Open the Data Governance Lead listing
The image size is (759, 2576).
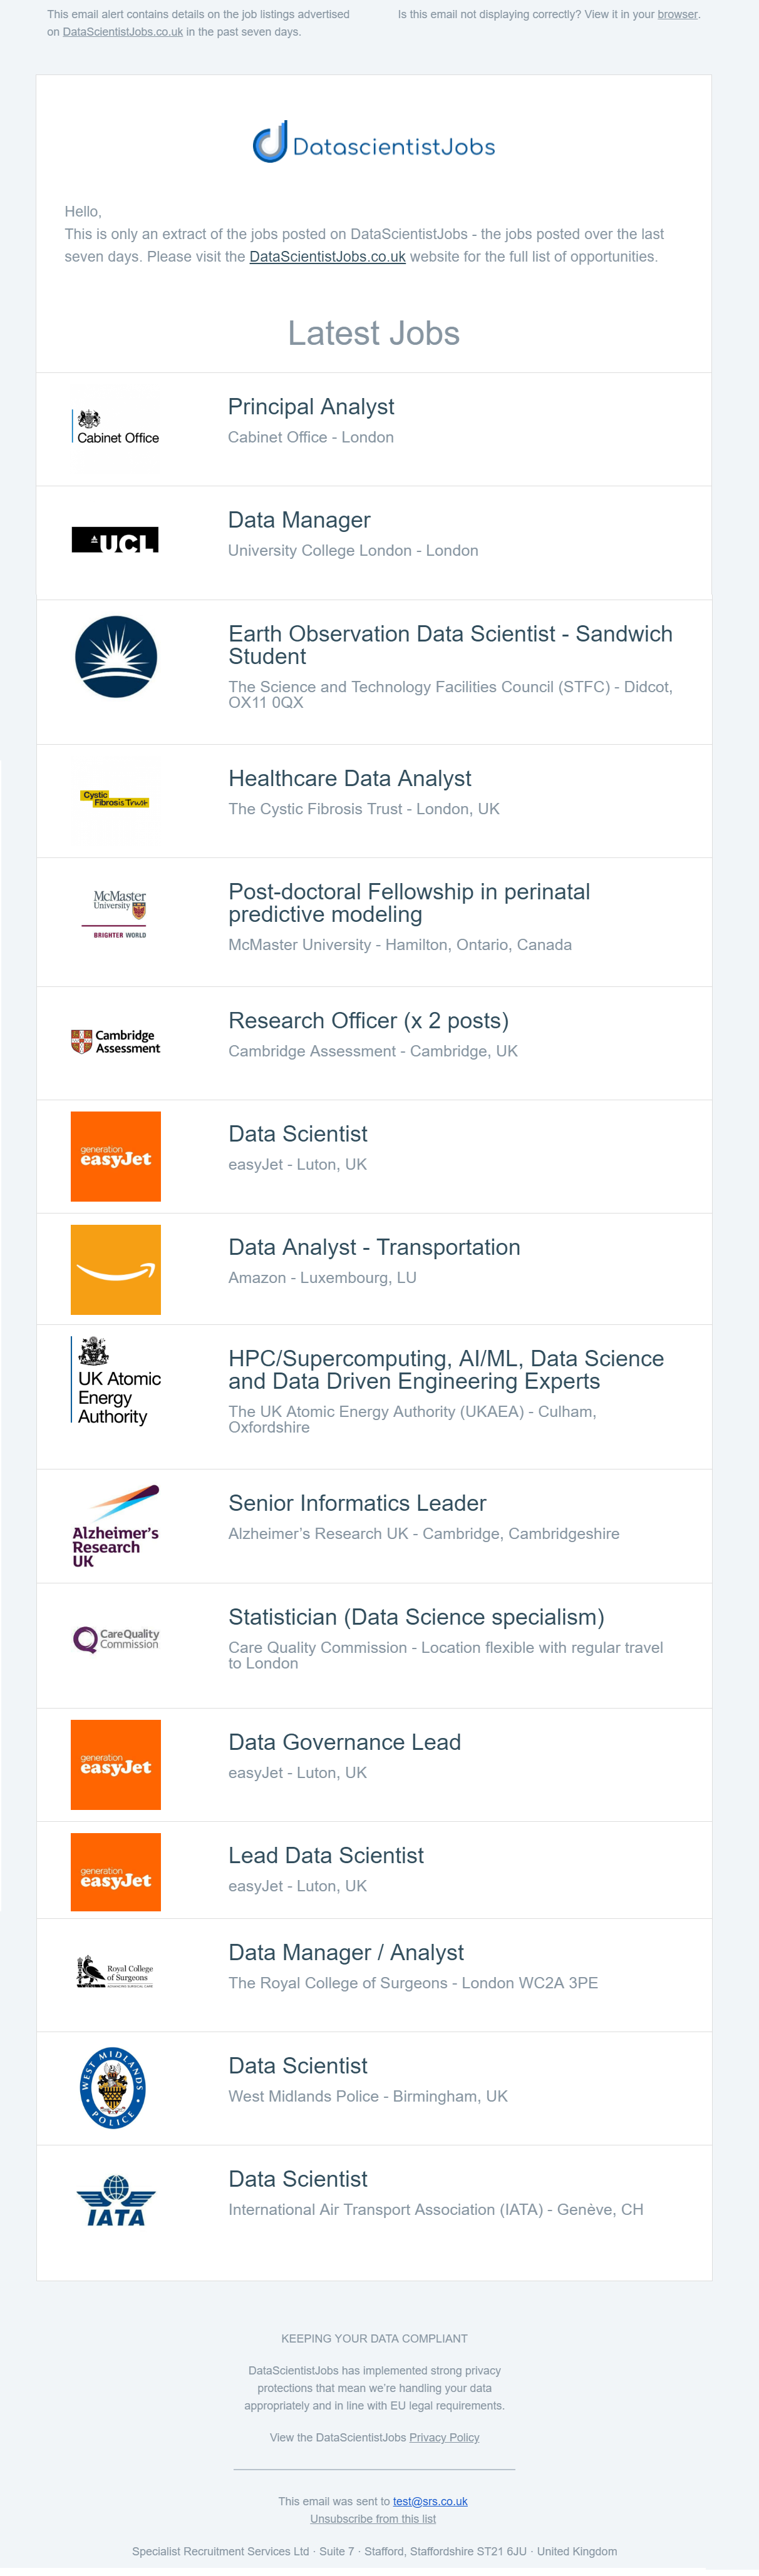(344, 1742)
